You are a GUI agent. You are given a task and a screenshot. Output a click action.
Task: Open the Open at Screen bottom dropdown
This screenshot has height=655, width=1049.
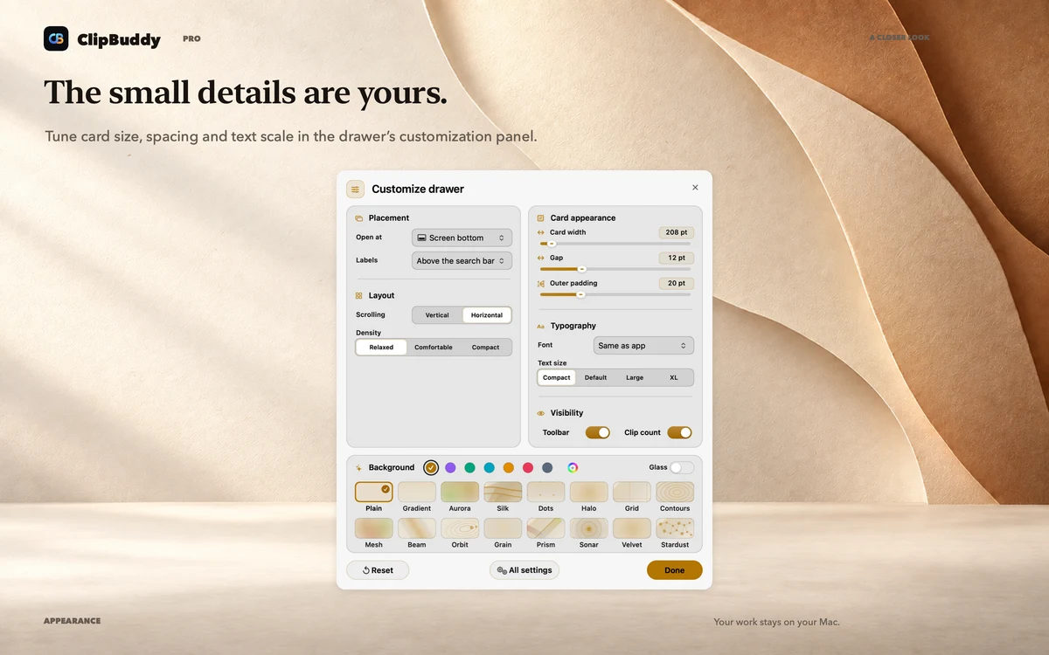coord(462,238)
